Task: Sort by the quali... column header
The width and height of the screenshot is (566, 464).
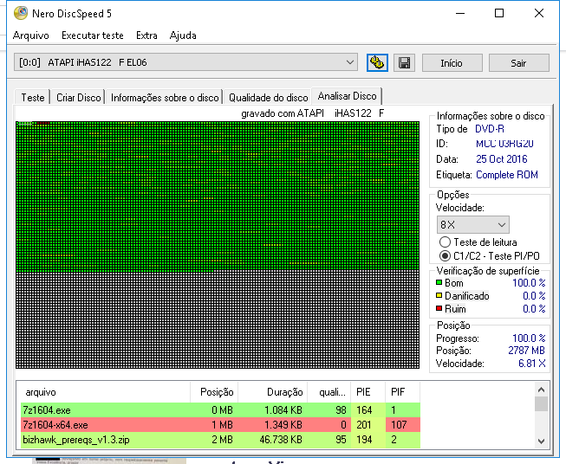Action: click(x=329, y=392)
